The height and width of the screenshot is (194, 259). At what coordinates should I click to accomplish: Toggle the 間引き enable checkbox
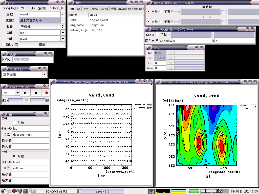pos(157,40)
